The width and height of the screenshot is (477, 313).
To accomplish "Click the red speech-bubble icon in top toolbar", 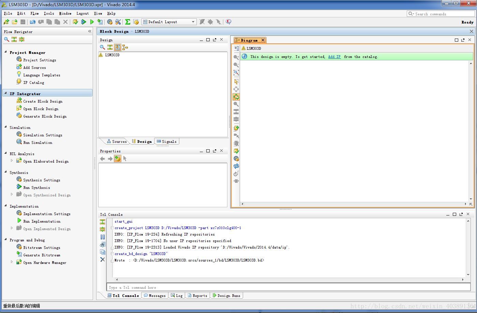I will [228, 22].
